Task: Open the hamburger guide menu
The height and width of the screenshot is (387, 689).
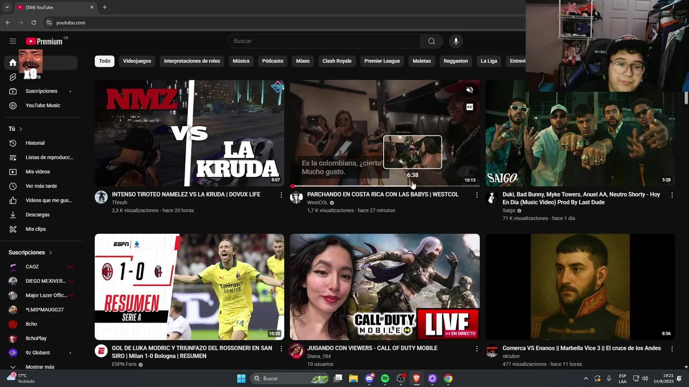Action: click(13, 41)
